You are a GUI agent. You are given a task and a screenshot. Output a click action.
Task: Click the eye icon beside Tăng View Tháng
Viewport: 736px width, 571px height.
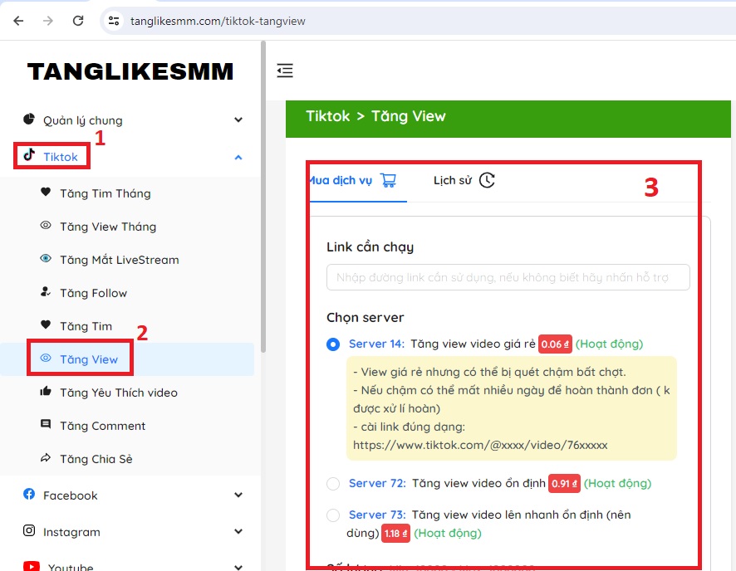(x=46, y=226)
